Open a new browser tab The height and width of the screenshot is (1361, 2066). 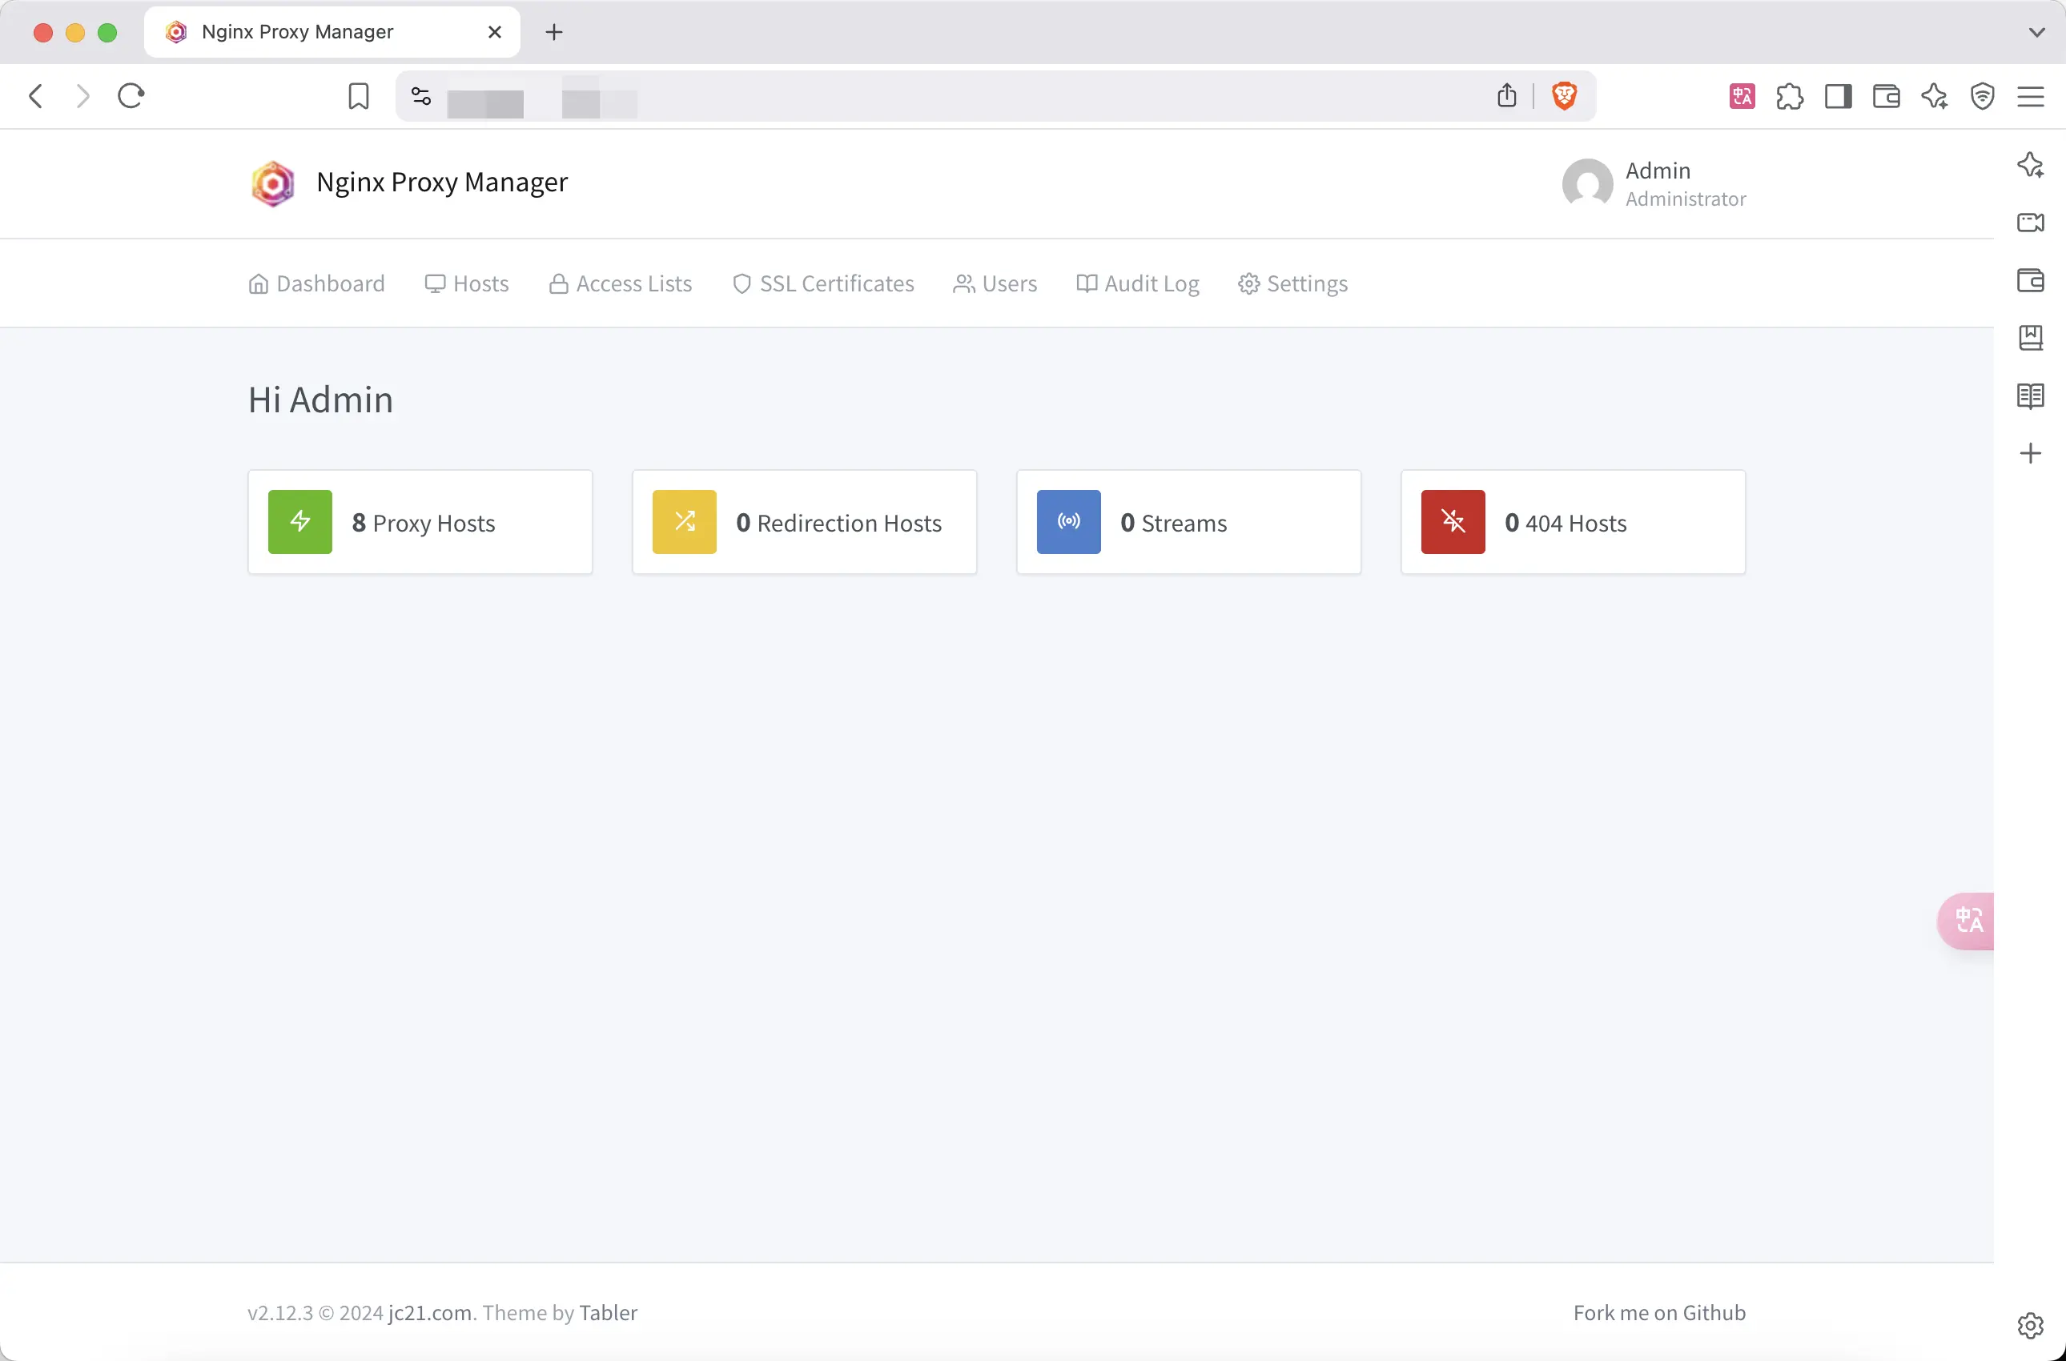554,32
